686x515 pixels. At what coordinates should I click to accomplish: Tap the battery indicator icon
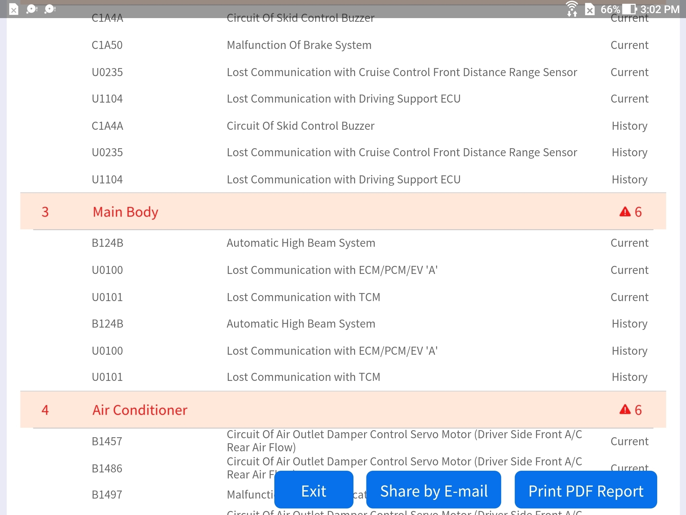(629, 9)
